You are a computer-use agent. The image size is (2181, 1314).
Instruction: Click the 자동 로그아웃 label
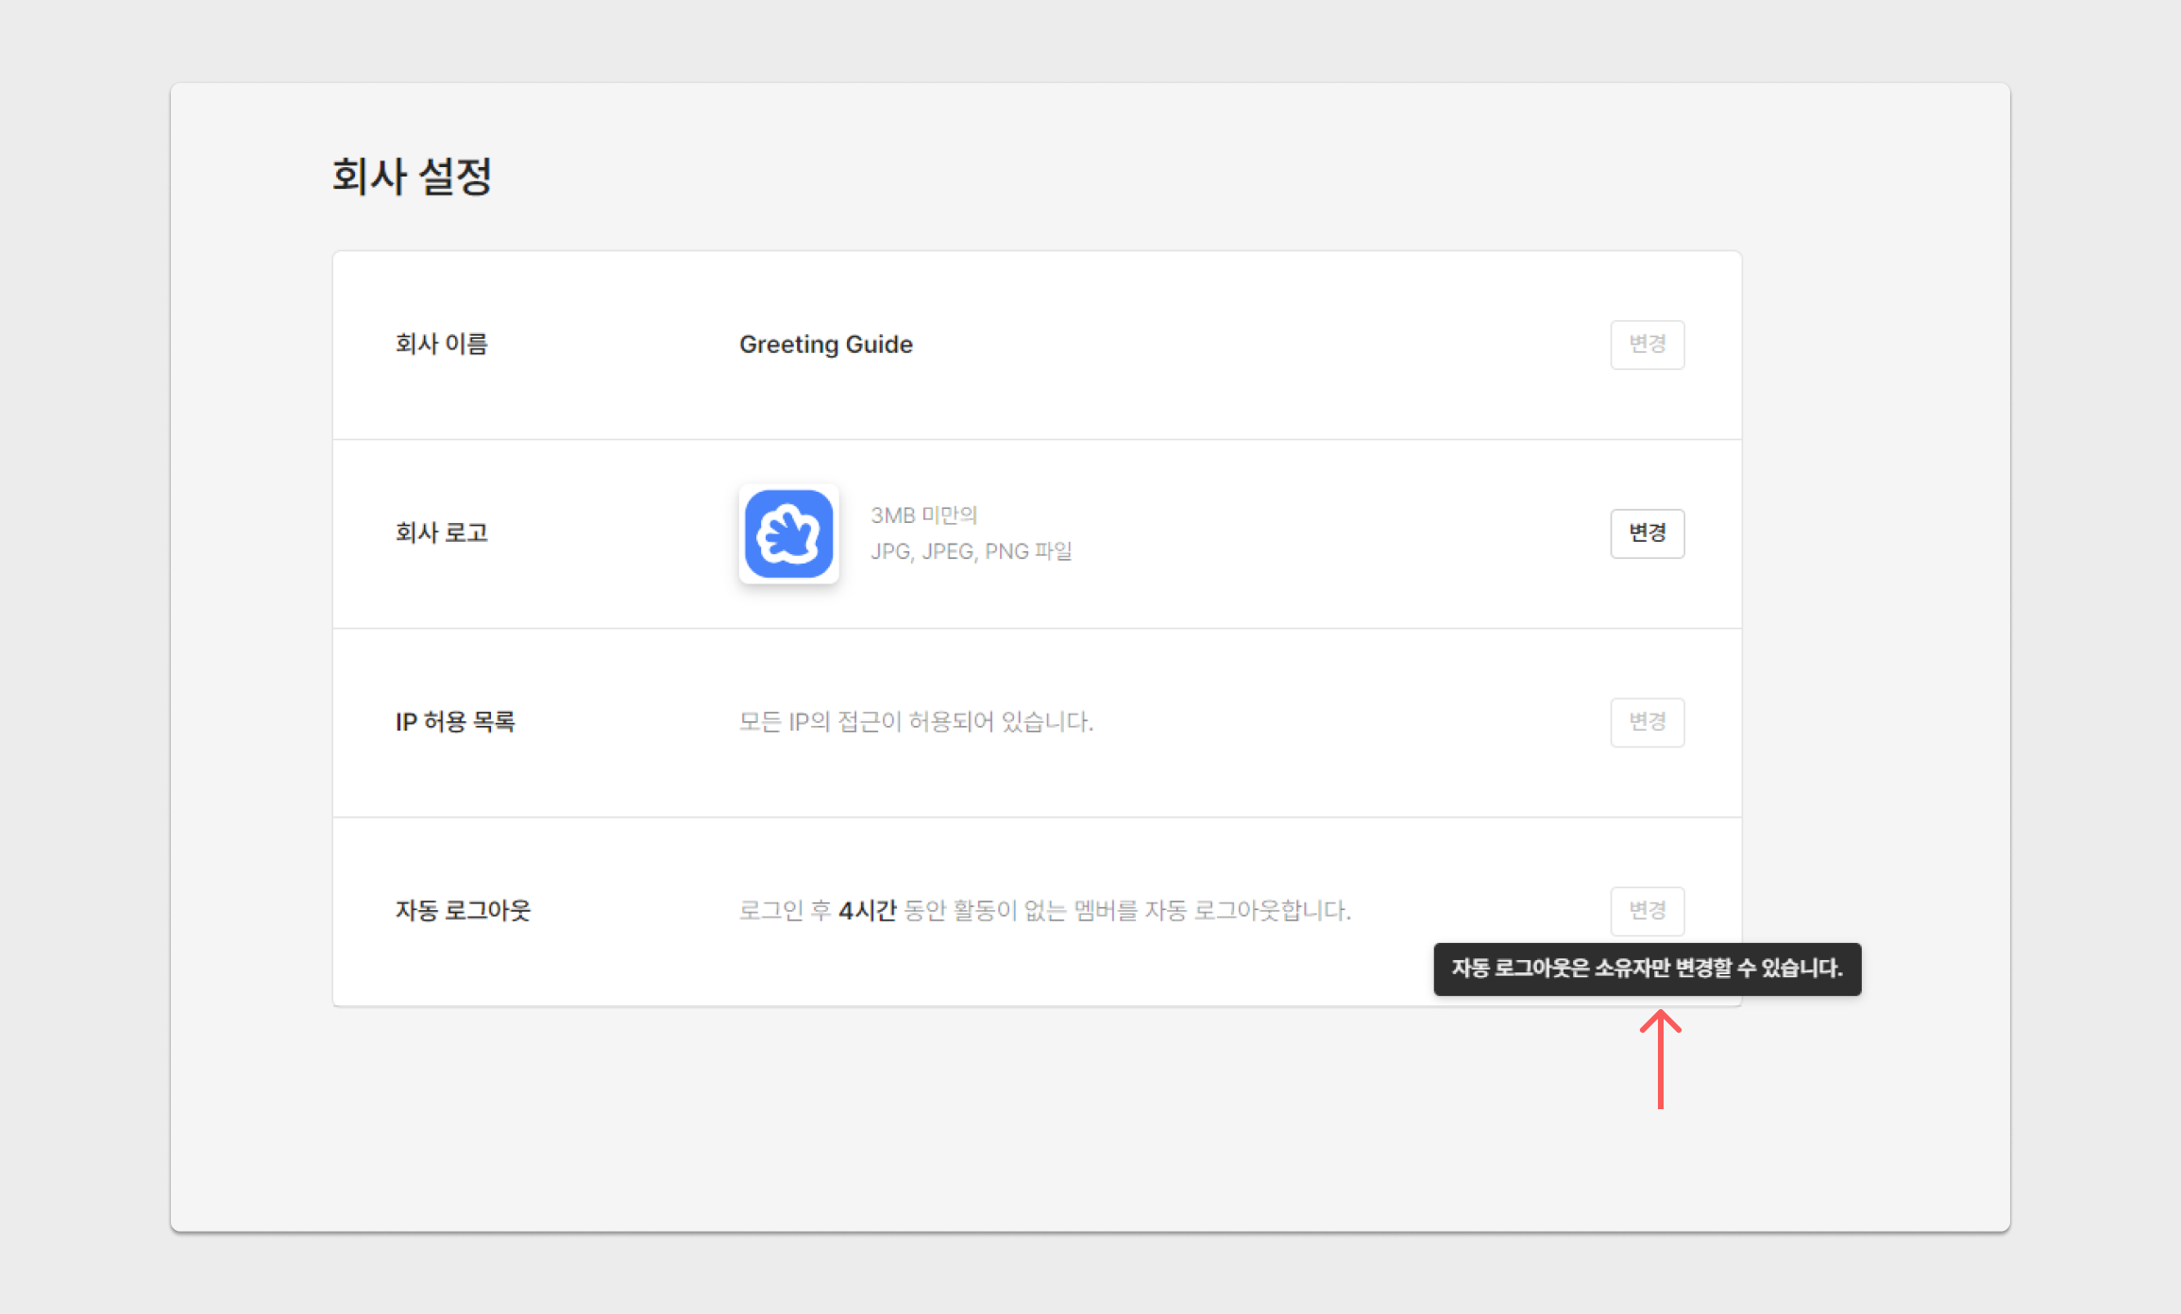[x=463, y=911]
